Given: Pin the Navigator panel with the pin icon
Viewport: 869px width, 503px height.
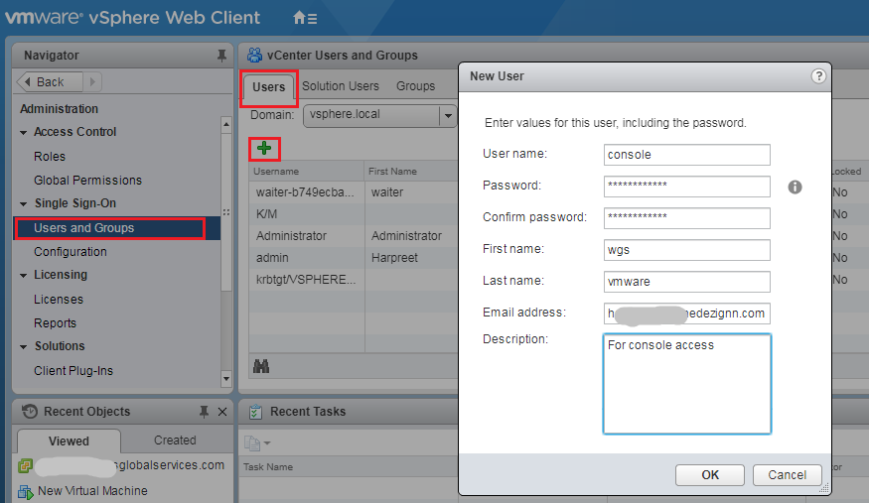Looking at the screenshot, I should pos(221,56).
